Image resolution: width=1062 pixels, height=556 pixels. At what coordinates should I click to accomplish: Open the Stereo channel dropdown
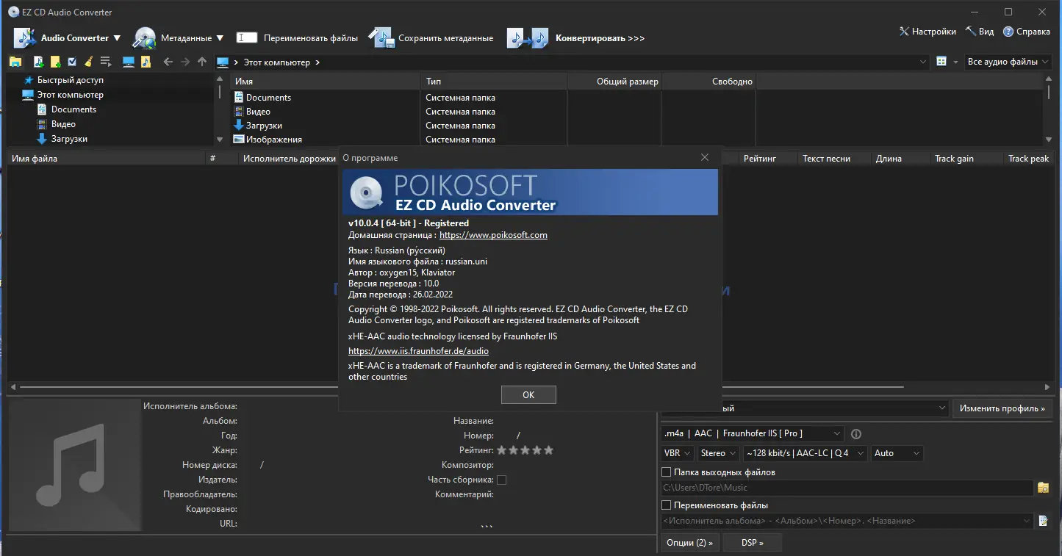click(x=717, y=453)
